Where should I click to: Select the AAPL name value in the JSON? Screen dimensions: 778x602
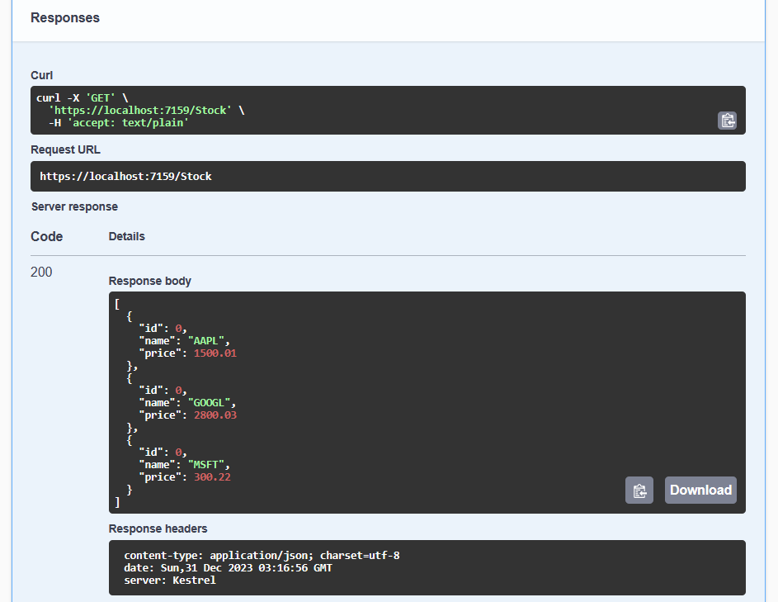[207, 340]
